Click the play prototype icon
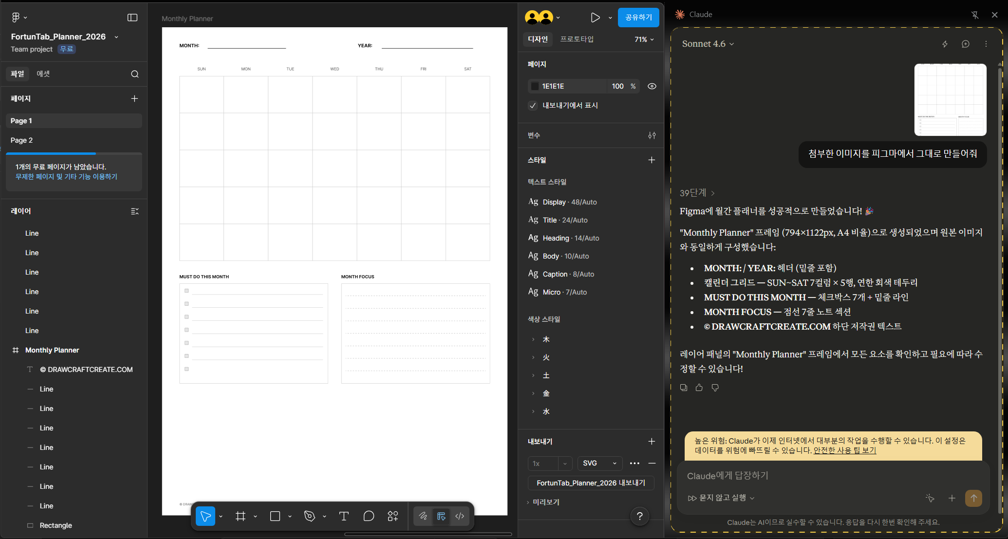Viewport: 1008px width, 539px height. [595, 18]
